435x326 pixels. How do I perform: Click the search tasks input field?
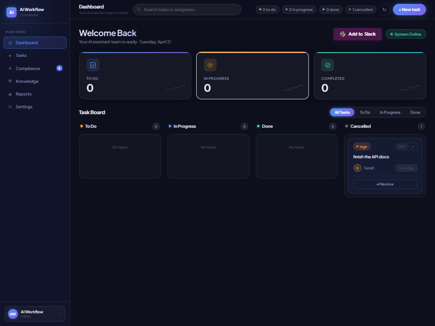pyautogui.click(x=187, y=9)
